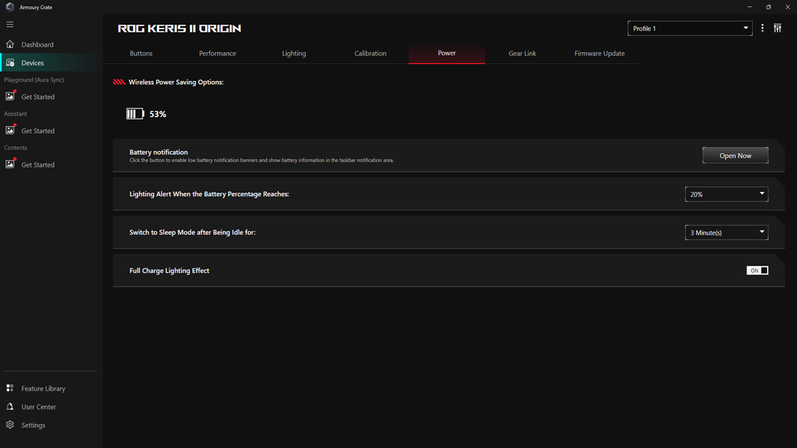Restore down the Armoury Crate window
Image resolution: width=797 pixels, height=448 pixels.
(x=768, y=7)
